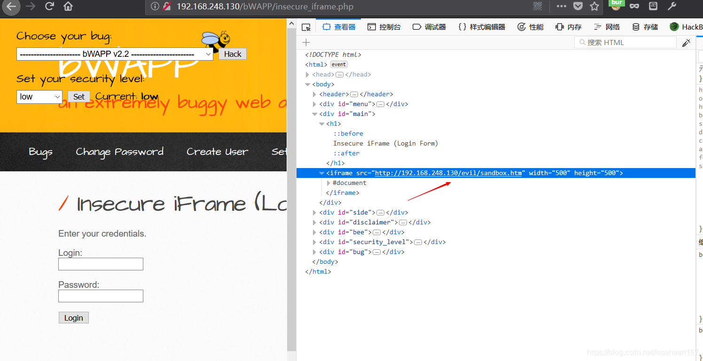
Task: Activate the element picker in DevTools
Action: [x=306, y=27]
